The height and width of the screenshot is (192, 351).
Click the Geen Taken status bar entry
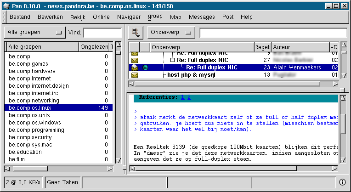pos(62,182)
